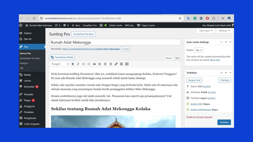Align text left

click(x=100, y=64)
